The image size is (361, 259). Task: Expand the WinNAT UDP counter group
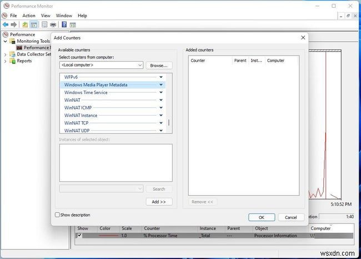(x=161, y=131)
